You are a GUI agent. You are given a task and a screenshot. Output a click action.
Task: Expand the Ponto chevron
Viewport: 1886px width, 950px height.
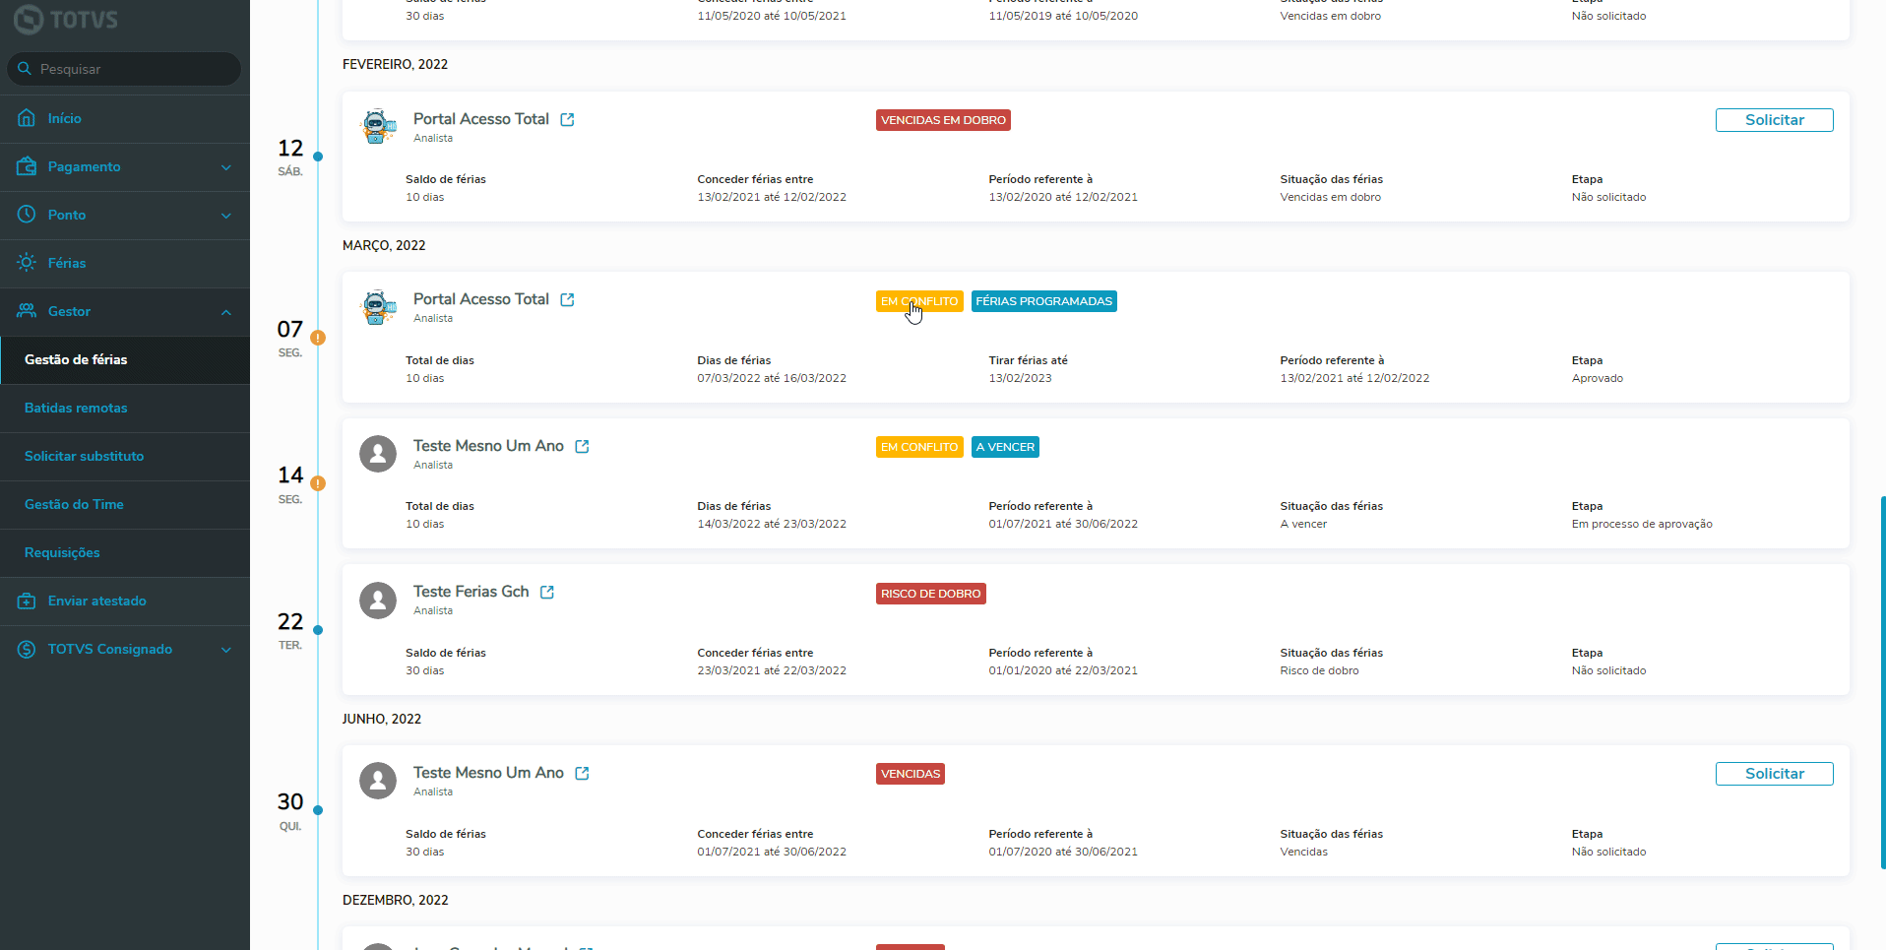pyautogui.click(x=226, y=216)
